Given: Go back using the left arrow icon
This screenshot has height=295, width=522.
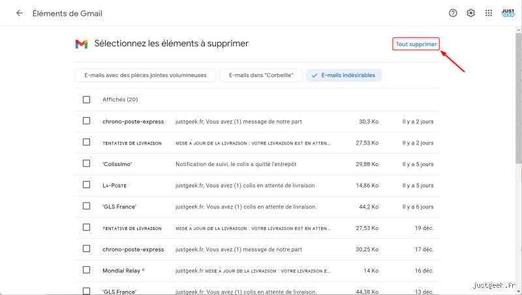Looking at the screenshot, I should pos(20,13).
